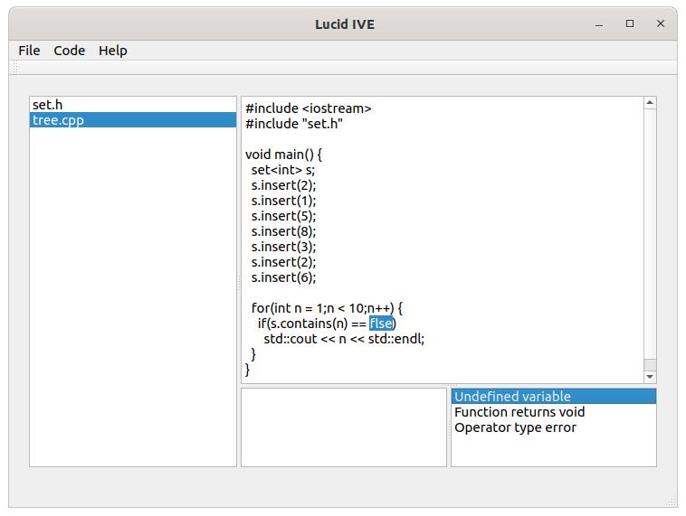
Task: Maximize the Lucid IVE window
Action: point(630,23)
